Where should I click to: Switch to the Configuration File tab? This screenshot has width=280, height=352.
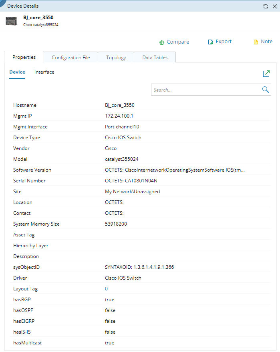(x=71, y=58)
